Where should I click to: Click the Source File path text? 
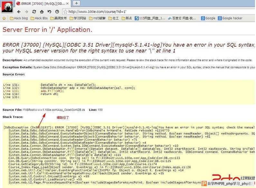pos(54,110)
